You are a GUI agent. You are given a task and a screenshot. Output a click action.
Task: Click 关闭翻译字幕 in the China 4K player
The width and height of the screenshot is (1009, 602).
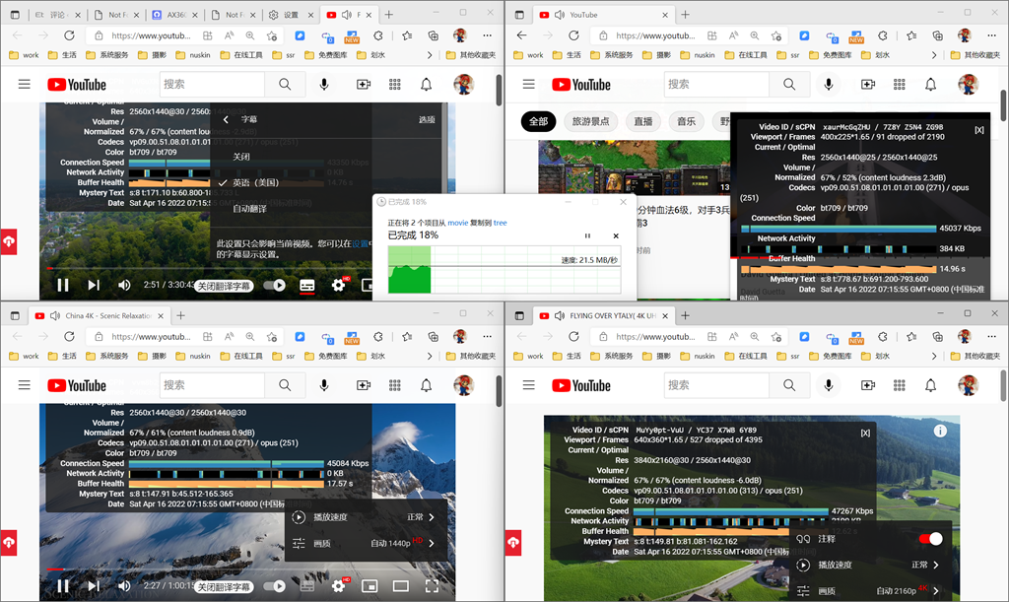point(224,586)
